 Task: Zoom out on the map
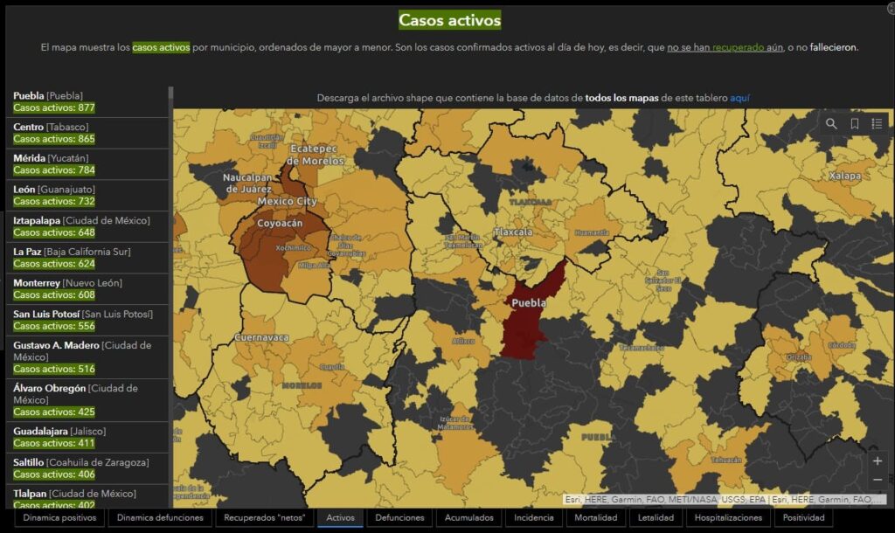[877, 480]
